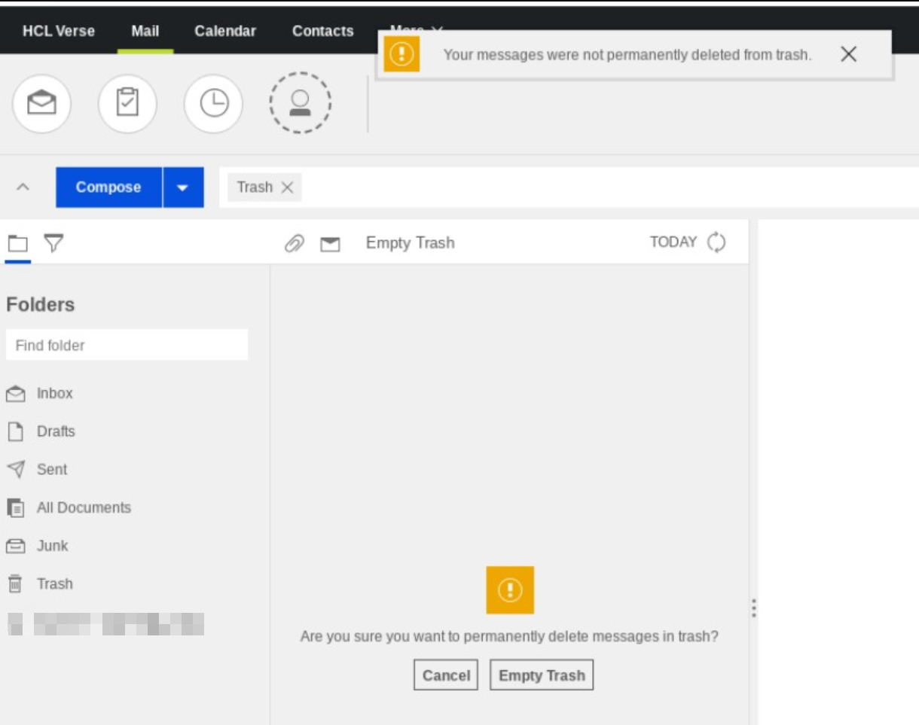Image resolution: width=919 pixels, height=725 pixels.
Task: Click the Compose button
Action: (108, 187)
